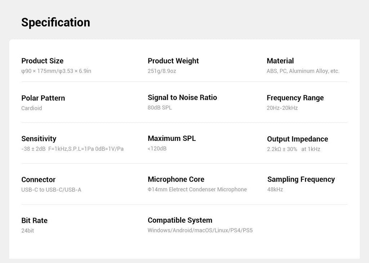Click the Sensitivity label

pos(39,139)
